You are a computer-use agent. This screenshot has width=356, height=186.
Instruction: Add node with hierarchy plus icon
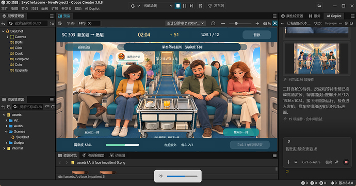3,23
